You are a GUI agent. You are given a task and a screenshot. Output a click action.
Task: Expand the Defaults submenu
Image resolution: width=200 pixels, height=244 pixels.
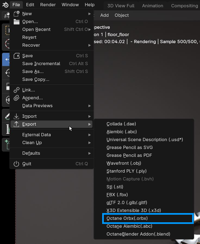pyautogui.click(x=31, y=153)
